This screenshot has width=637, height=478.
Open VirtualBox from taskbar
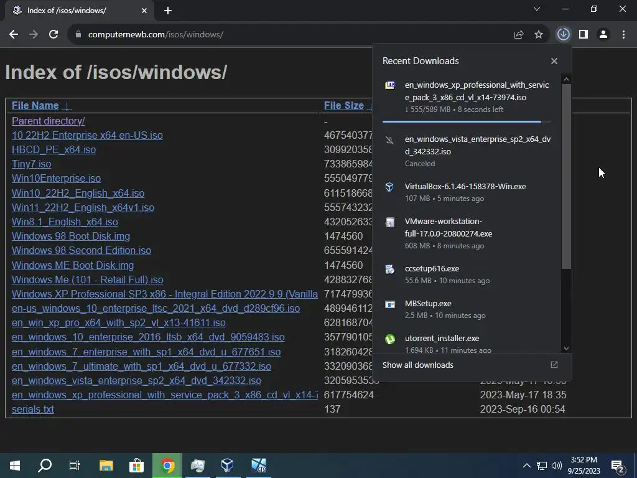(228, 466)
